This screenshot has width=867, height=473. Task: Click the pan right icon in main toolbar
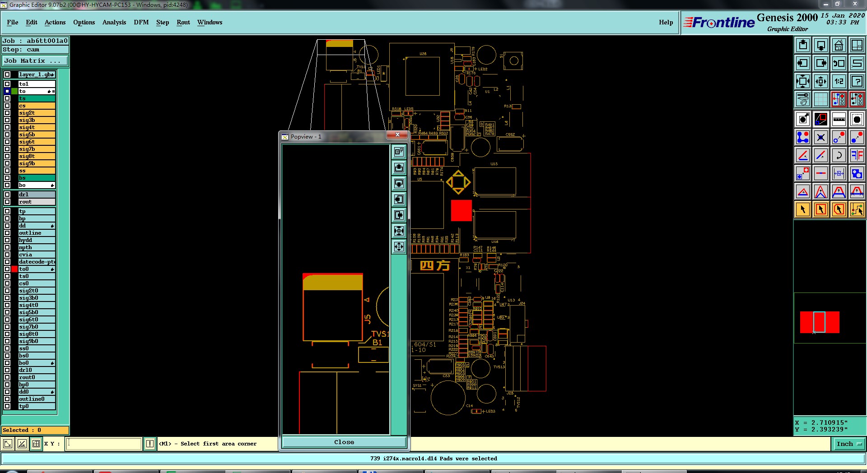tap(821, 63)
